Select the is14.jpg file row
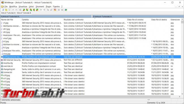The height and width of the screenshot is (104, 184). [x=90, y=88]
